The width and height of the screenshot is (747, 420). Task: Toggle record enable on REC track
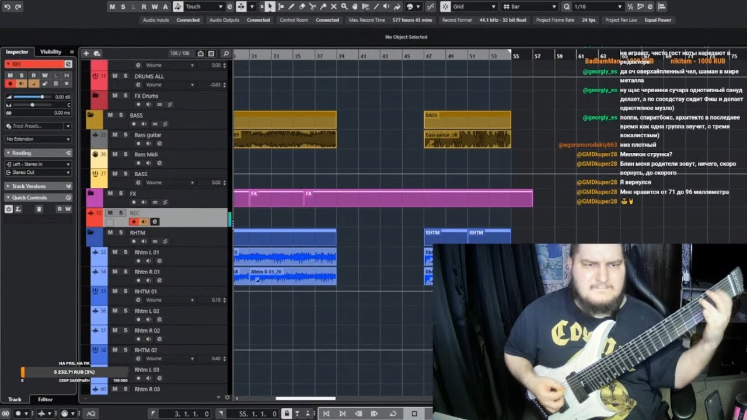[134, 222]
